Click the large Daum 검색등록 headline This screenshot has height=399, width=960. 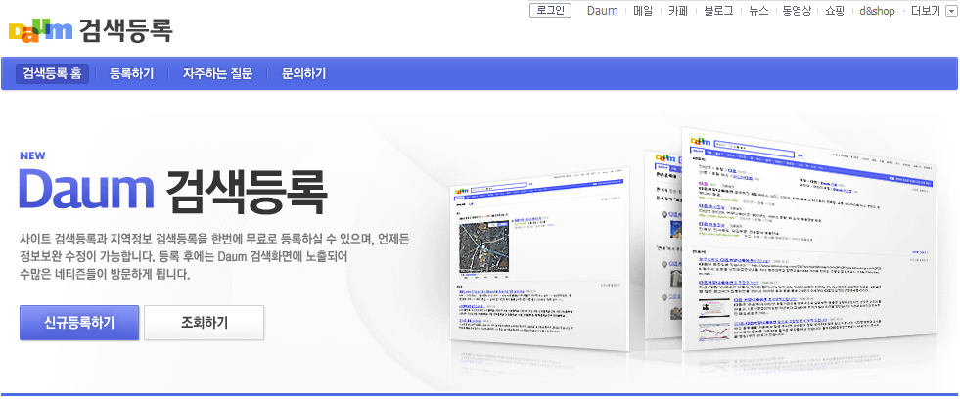pos(172,190)
